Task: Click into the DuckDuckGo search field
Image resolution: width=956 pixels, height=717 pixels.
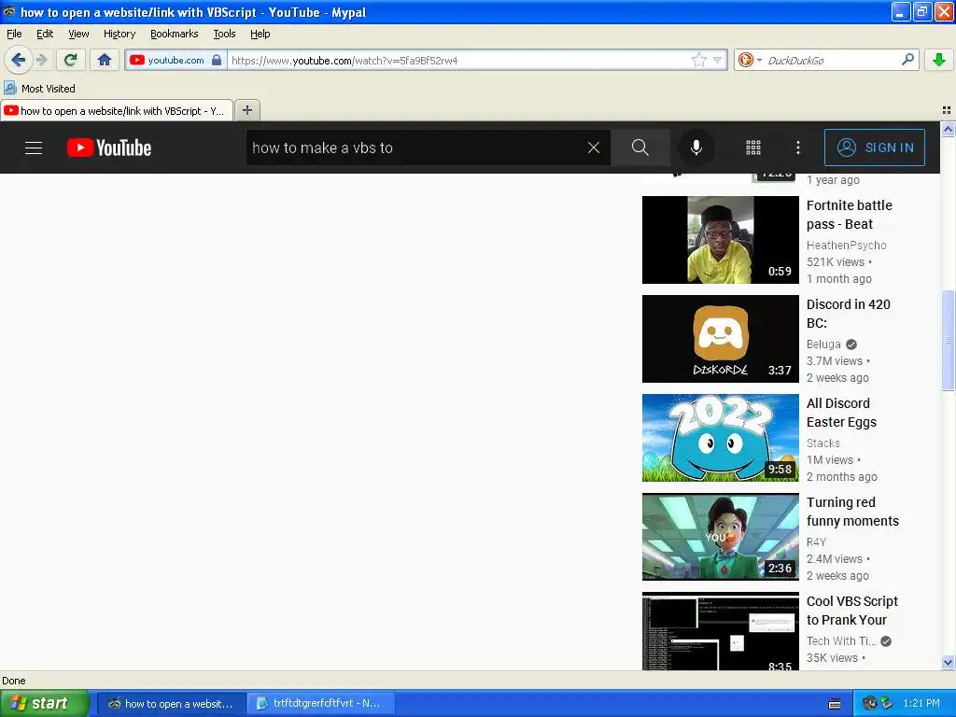Action: (832, 60)
